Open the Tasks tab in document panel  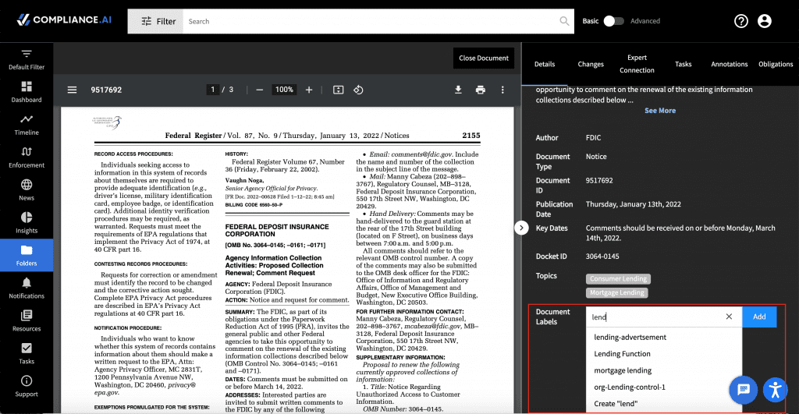click(x=683, y=64)
